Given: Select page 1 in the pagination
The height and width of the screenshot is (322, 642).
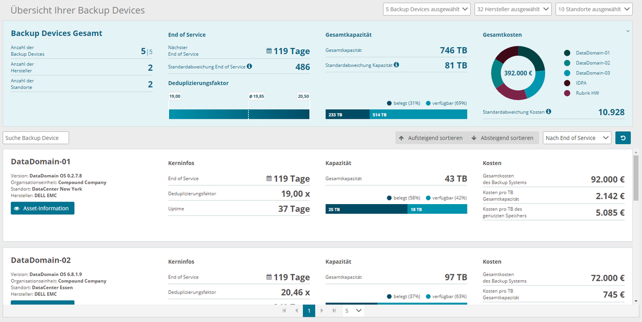Looking at the screenshot, I should click(x=309, y=310).
